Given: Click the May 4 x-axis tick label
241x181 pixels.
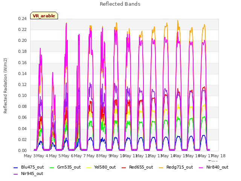Looking at the screenshot, I should tap(42, 156).
